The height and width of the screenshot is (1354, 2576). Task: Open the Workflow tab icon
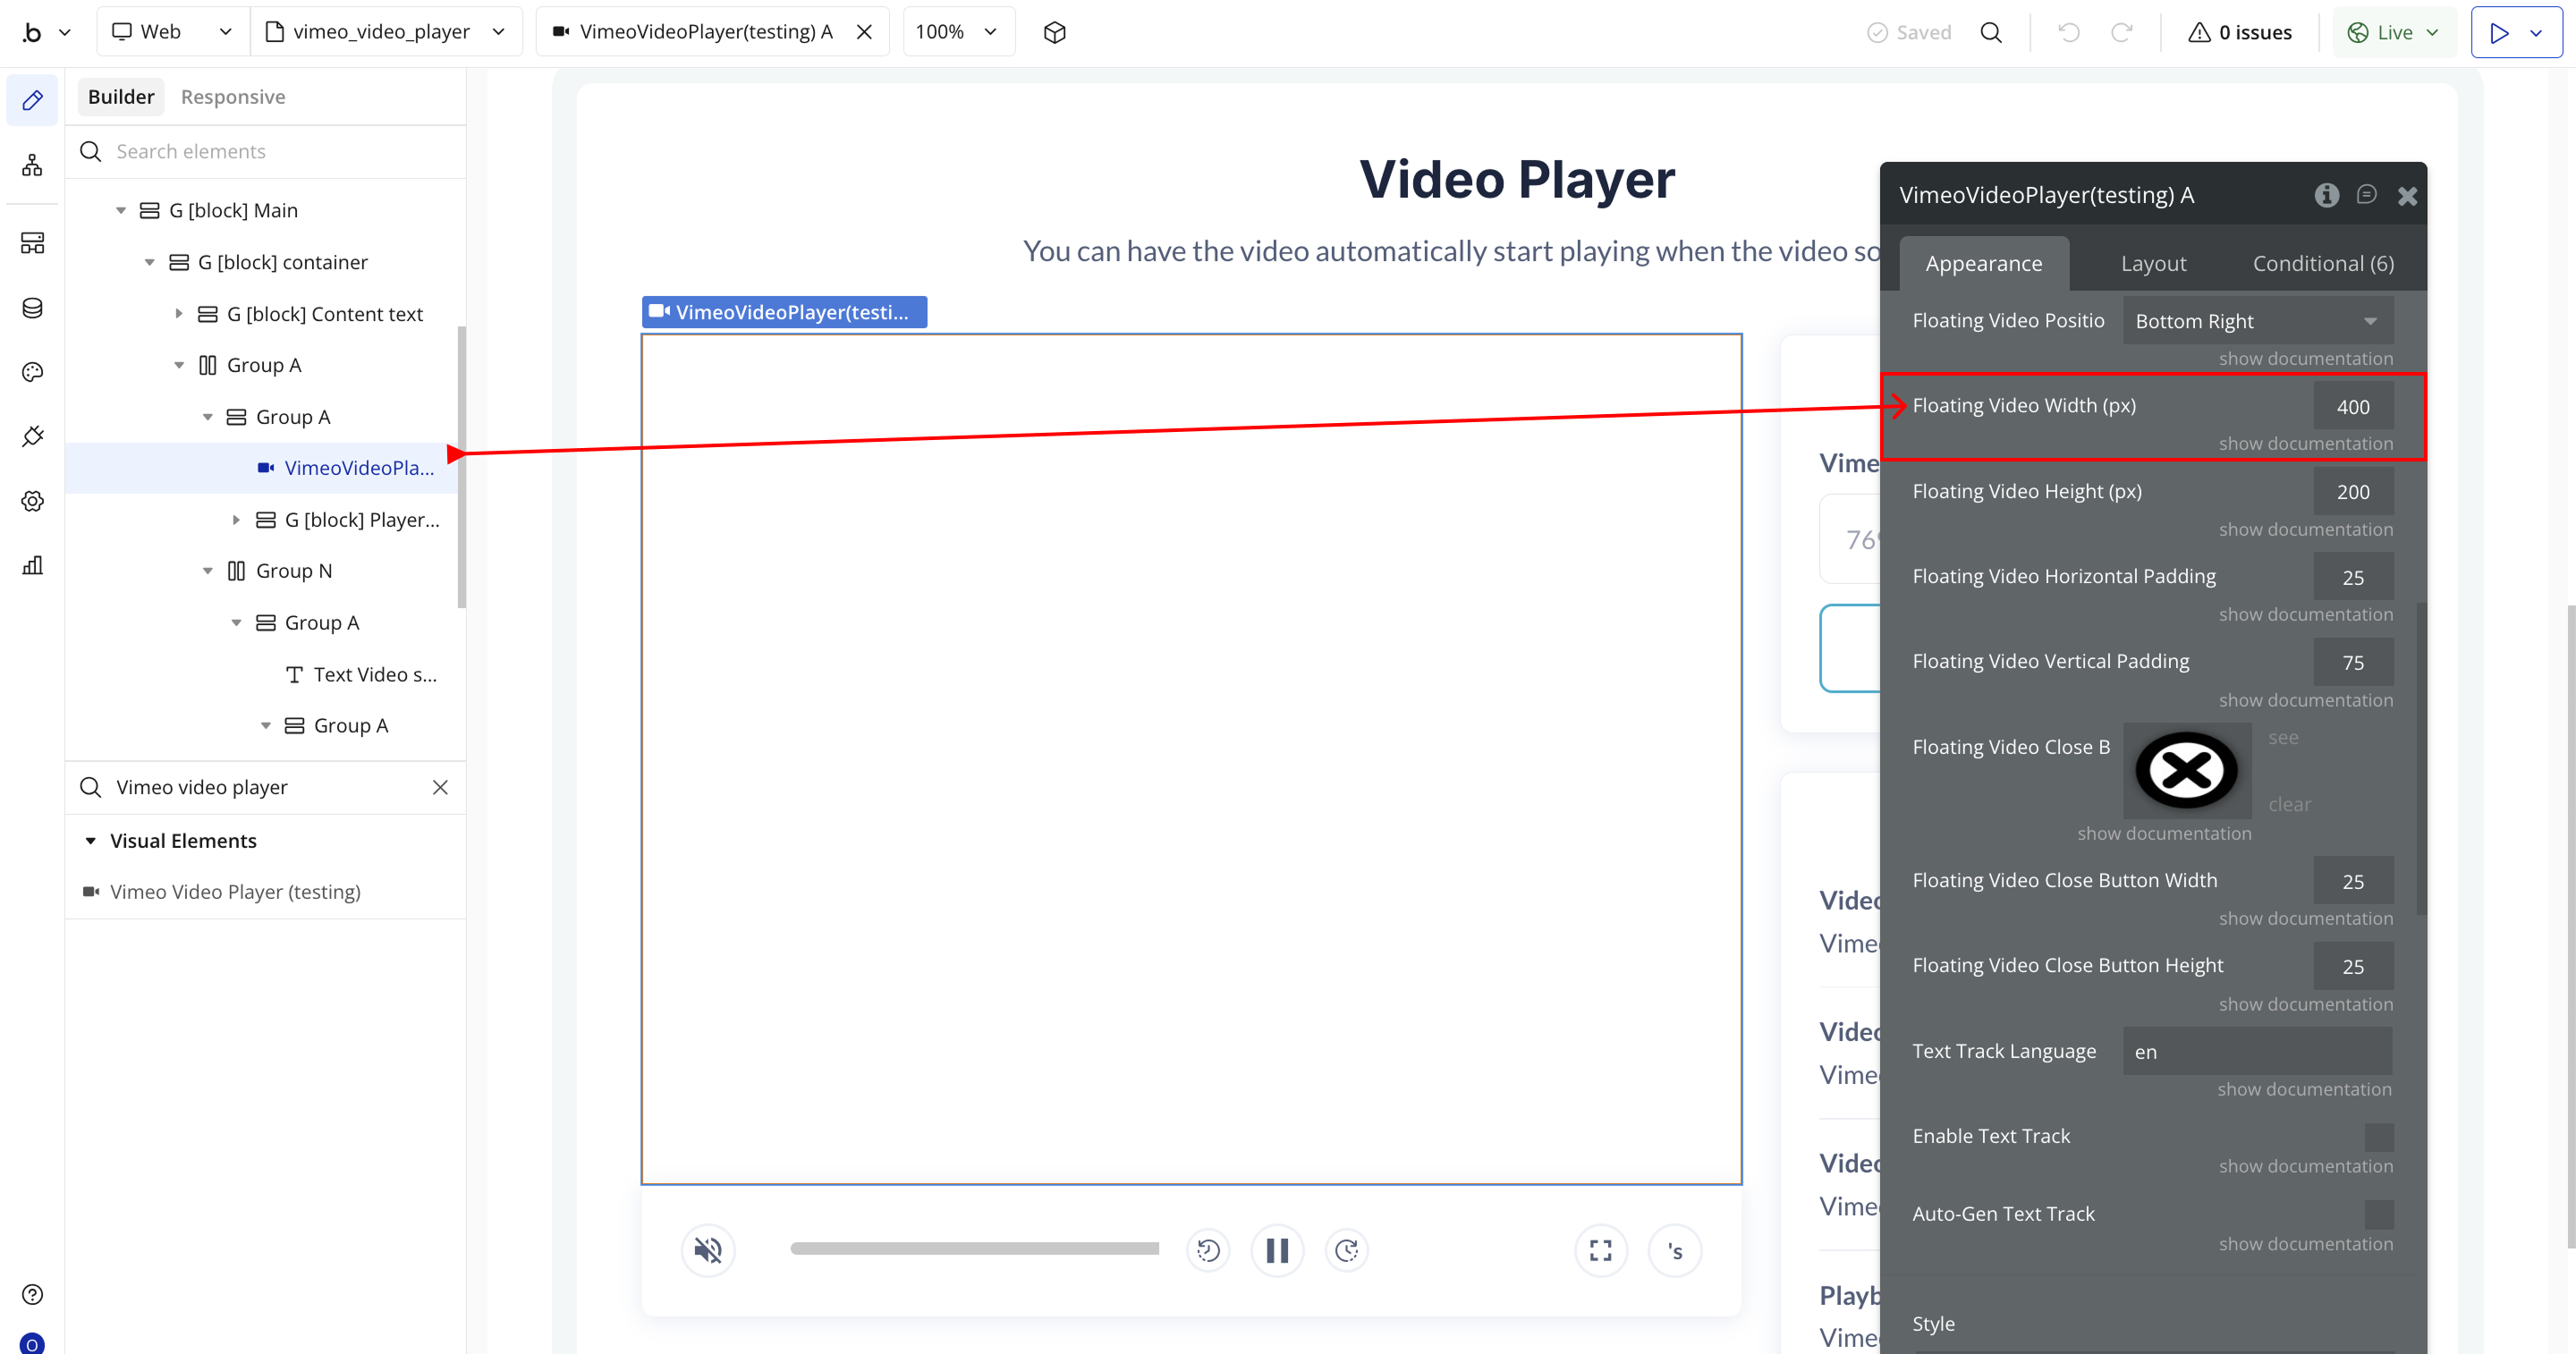pos(32,165)
